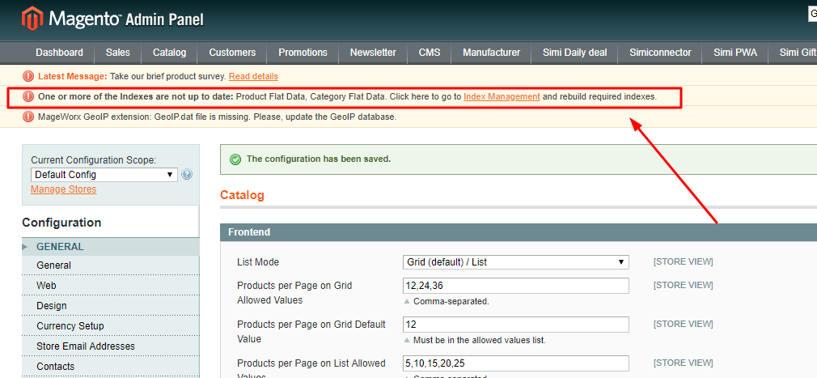
Task: Click the 'List Mode' field label
Action: pos(258,262)
